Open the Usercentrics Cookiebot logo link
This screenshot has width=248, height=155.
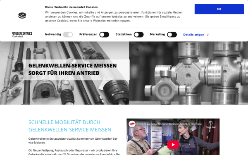22,35
